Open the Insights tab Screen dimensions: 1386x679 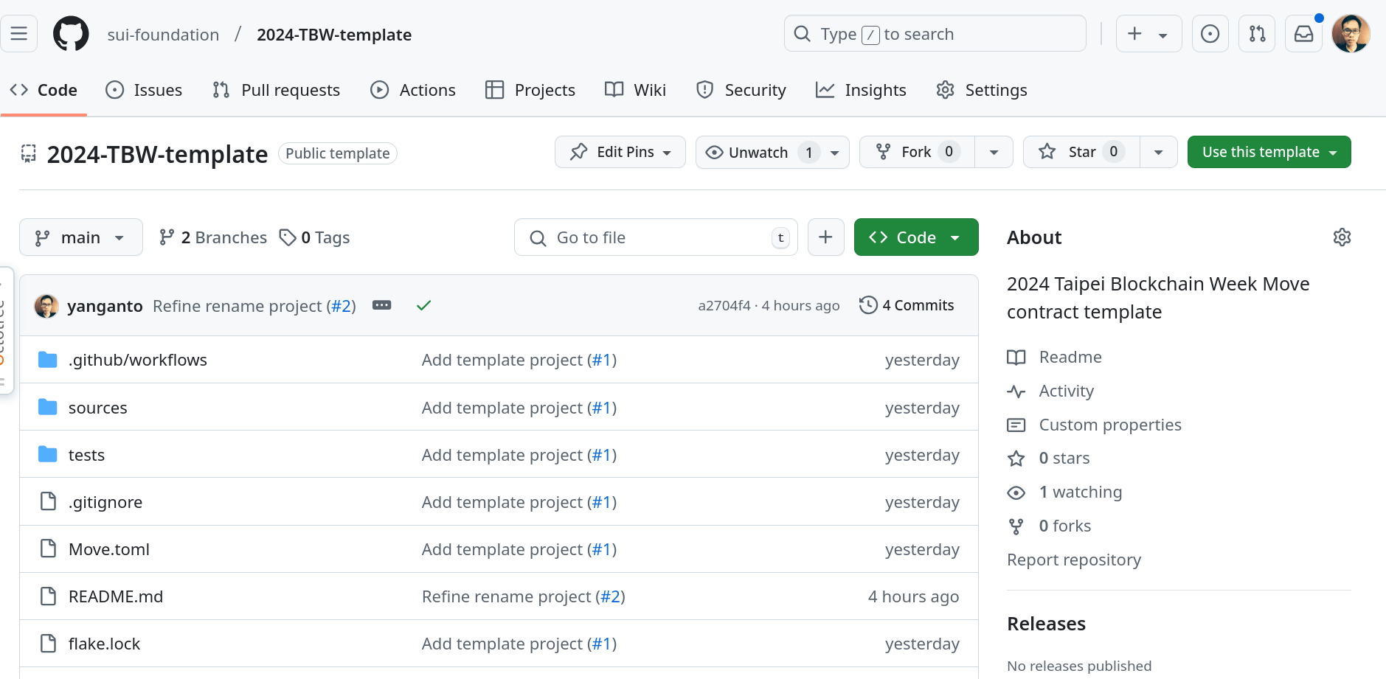[x=861, y=90]
